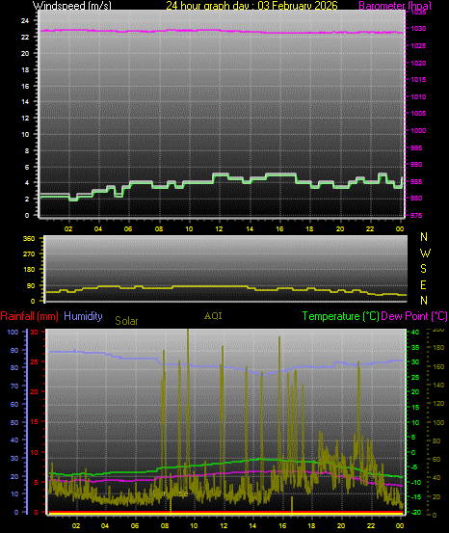Screen dimensions: 449x533
Task: Click the "Humidity" legend label
Action: coord(83,316)
